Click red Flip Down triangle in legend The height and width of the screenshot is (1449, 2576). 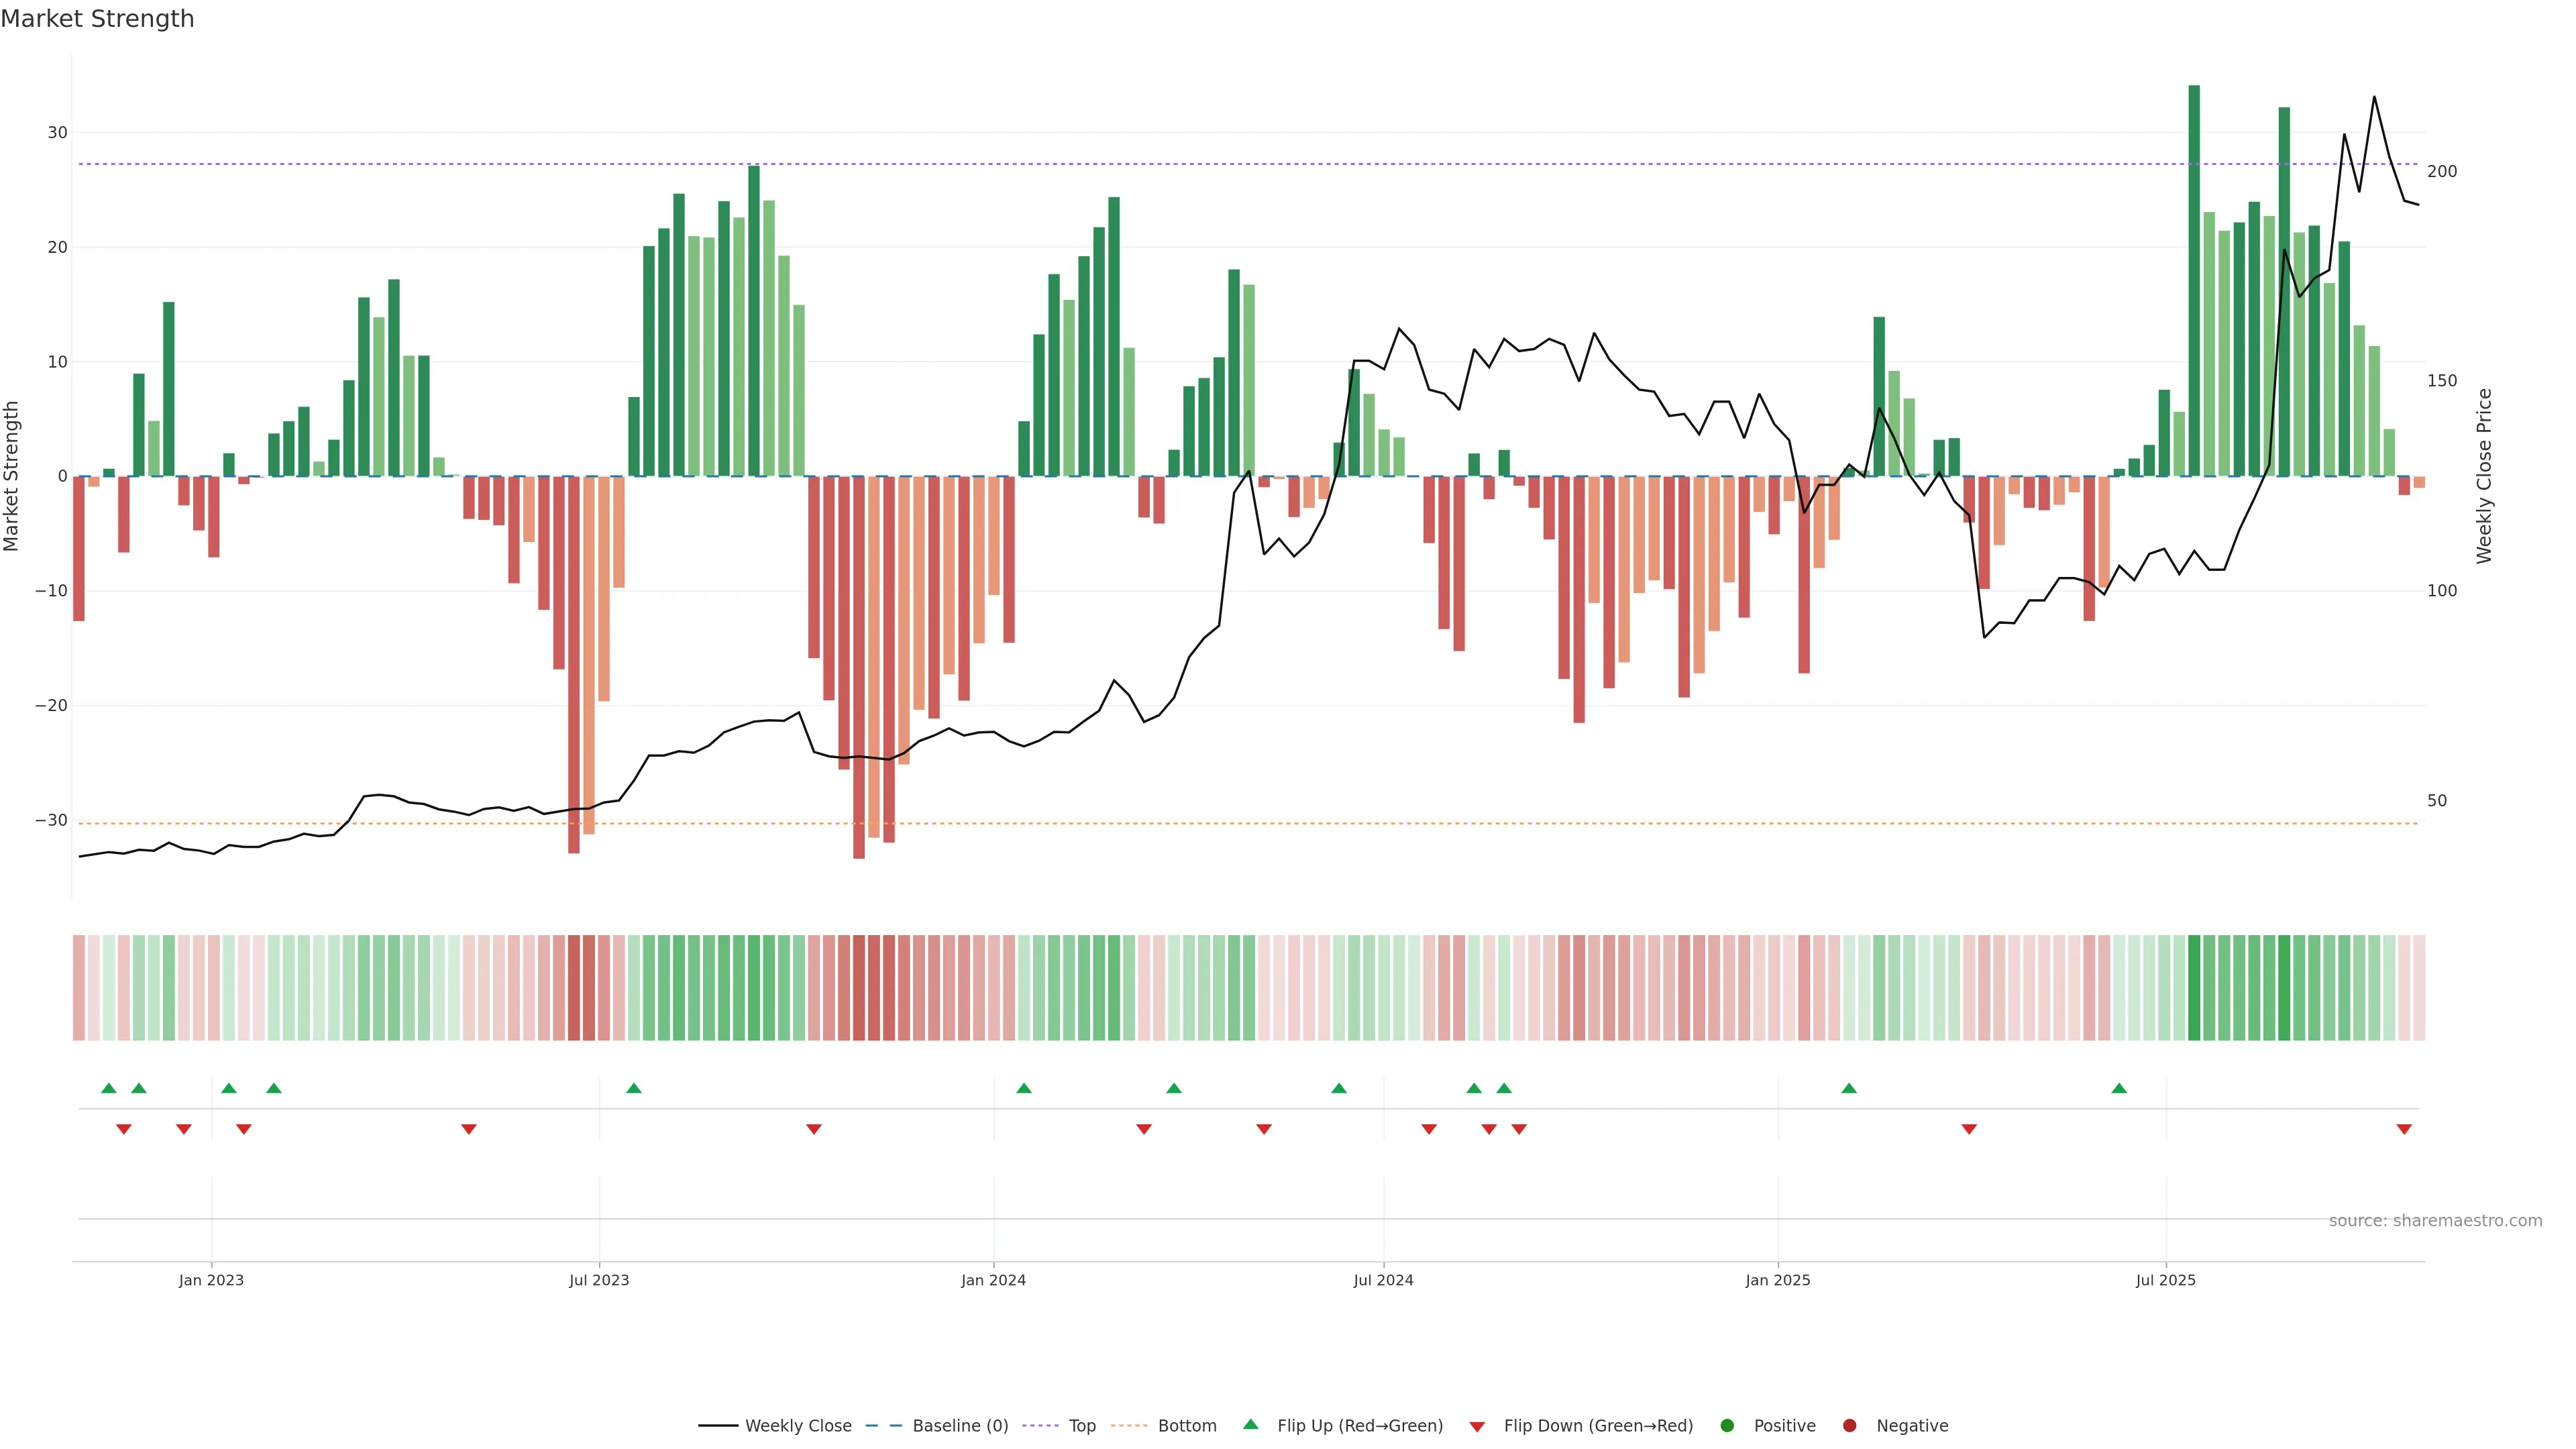point(1477,1427)
